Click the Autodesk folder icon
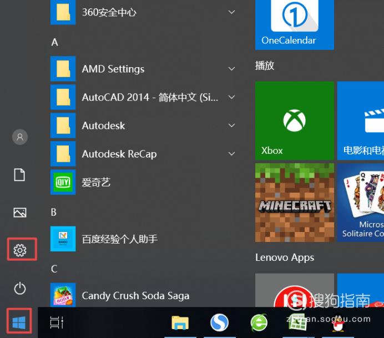The height and width of the screenshot is (338, 384). click(63, 125)
